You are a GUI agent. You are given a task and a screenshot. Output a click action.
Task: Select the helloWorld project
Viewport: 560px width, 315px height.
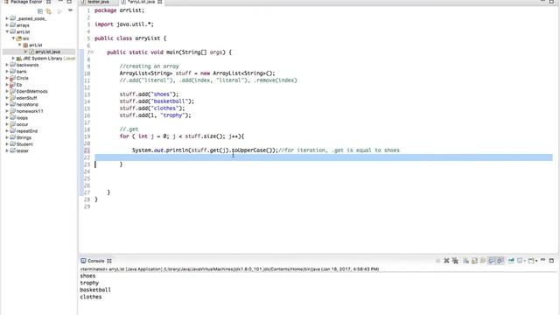pyautogui.click(x=27, y=105)
